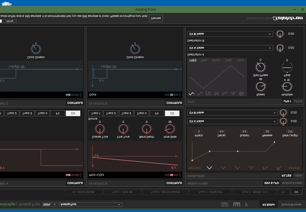Click CONTROLS on the CV OUTPUT D panel
306x212 pixels.
pyautogui.click(x=174, y=103)
